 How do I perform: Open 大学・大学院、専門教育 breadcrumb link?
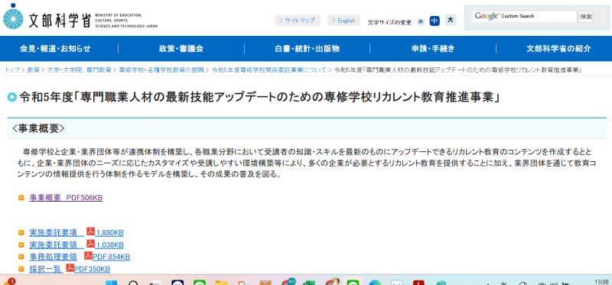coord(79,70)
